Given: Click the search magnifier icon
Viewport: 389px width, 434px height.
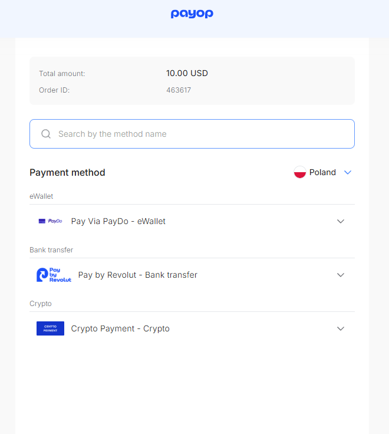Looking at the screenshot, I should tap(46, 134).
